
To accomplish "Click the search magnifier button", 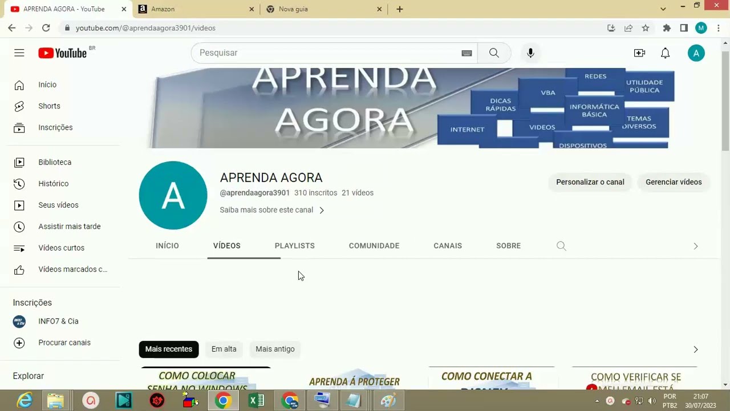I will coord(494,53).
